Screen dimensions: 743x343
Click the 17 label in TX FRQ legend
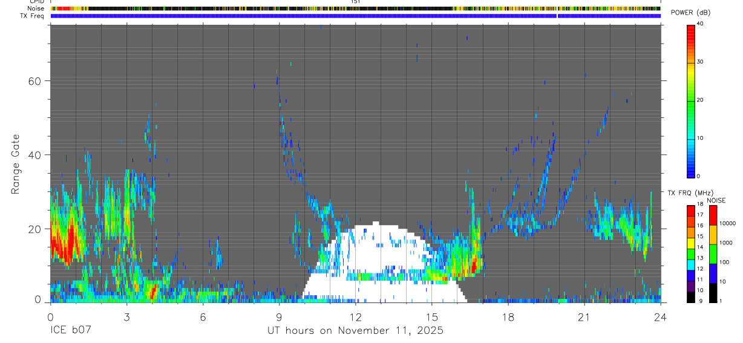pyautogui.click(x=700, y=215)
